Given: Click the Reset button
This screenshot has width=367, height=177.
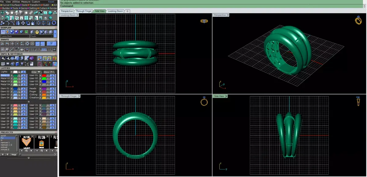Looking at the screenshot, I should point(51,2).
